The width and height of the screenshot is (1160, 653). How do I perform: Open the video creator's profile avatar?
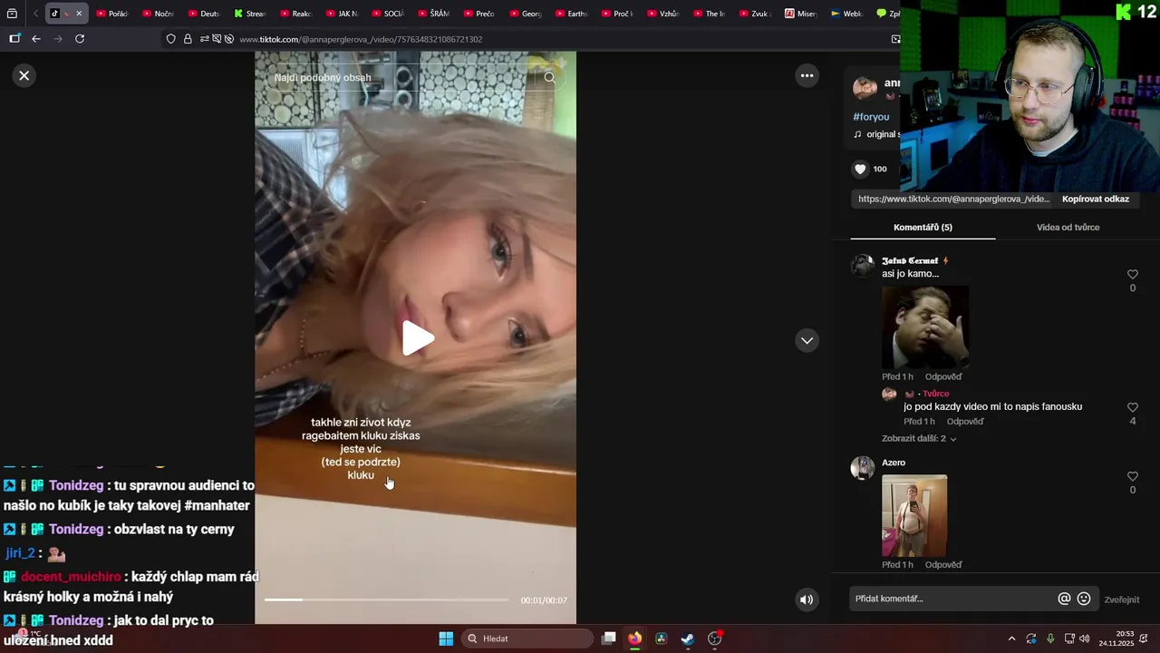pos(865,88)
